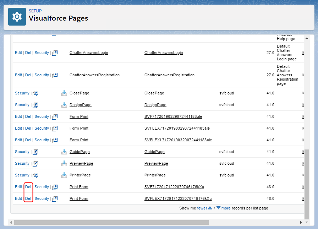The image size is (318, 229).
Task: Click the more records down arrow
Action: (218, 208)
